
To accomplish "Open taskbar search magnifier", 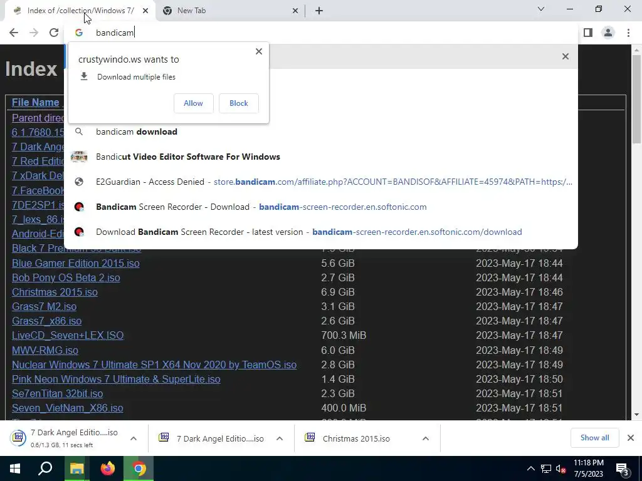I will pyautogui.click(x=45, y=468).
